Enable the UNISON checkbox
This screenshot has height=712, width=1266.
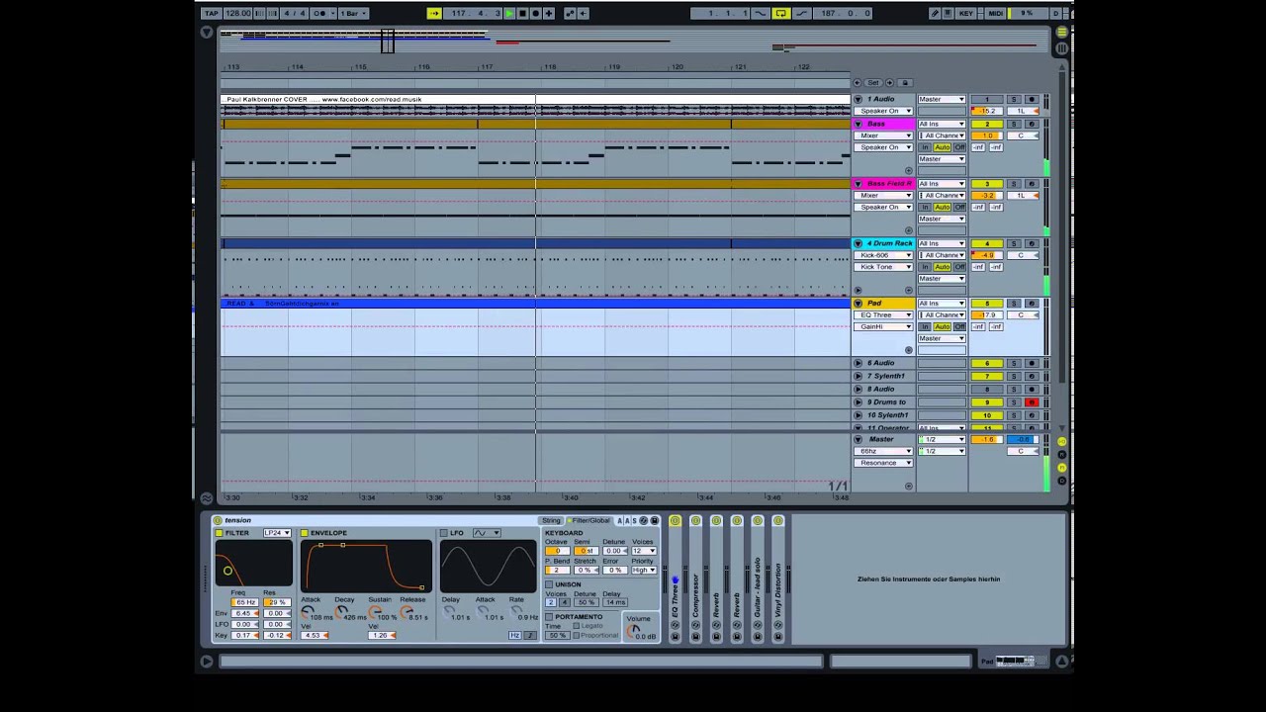coord(549,584)
